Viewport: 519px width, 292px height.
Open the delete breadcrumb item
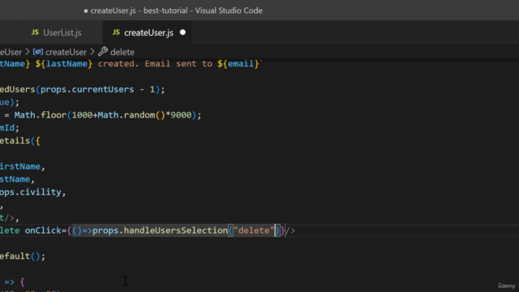[122, 52]
